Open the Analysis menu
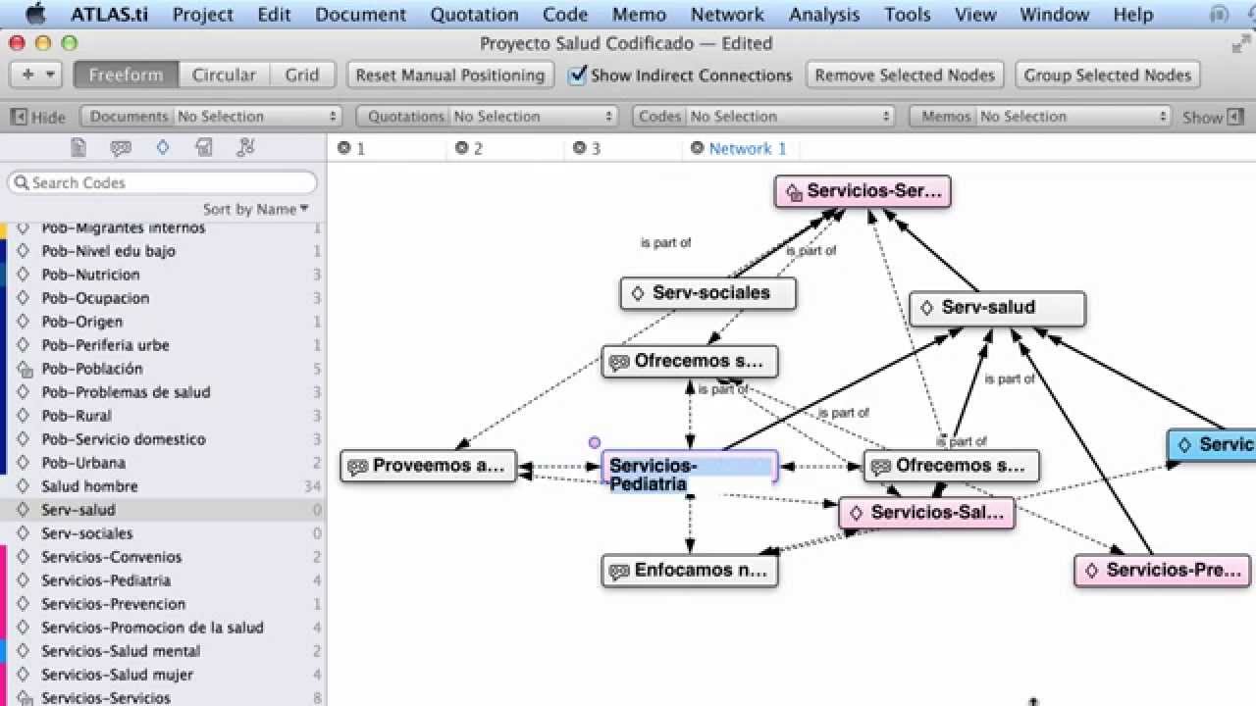1256x706 pixels. coord(824,14)
